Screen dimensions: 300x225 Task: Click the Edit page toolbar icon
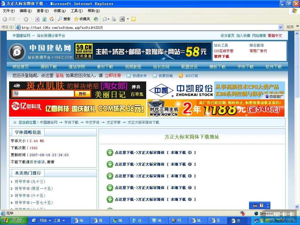pyautogui.click(x=122, y=19)
